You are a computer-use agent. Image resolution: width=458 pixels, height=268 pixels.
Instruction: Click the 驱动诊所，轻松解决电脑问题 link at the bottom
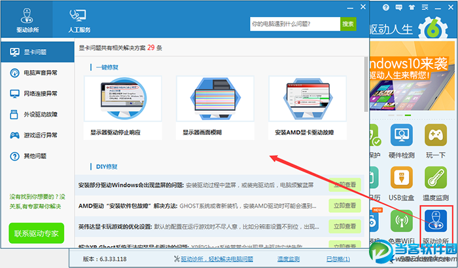tap(217, 259)
